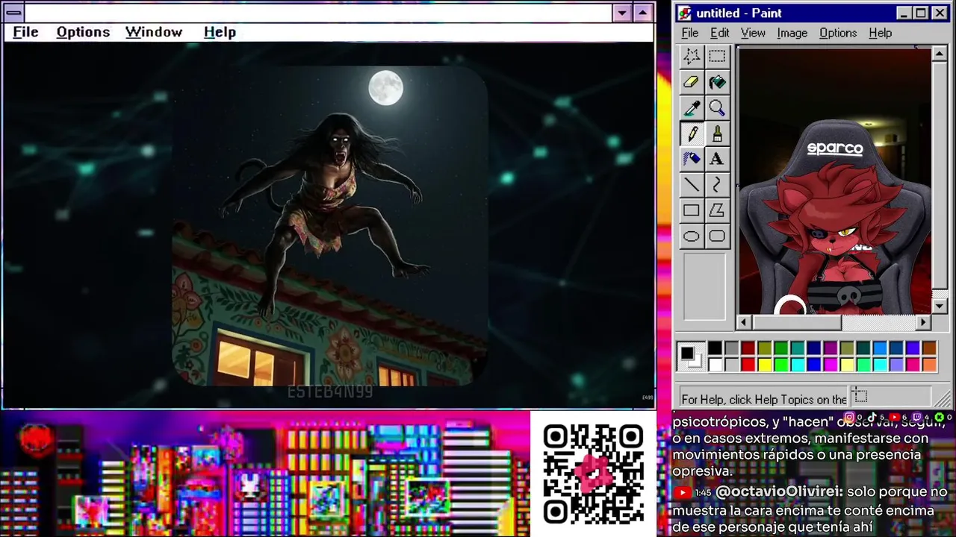Open the View menu in Paint
The image size is (956, 537).
pos(753,33)
